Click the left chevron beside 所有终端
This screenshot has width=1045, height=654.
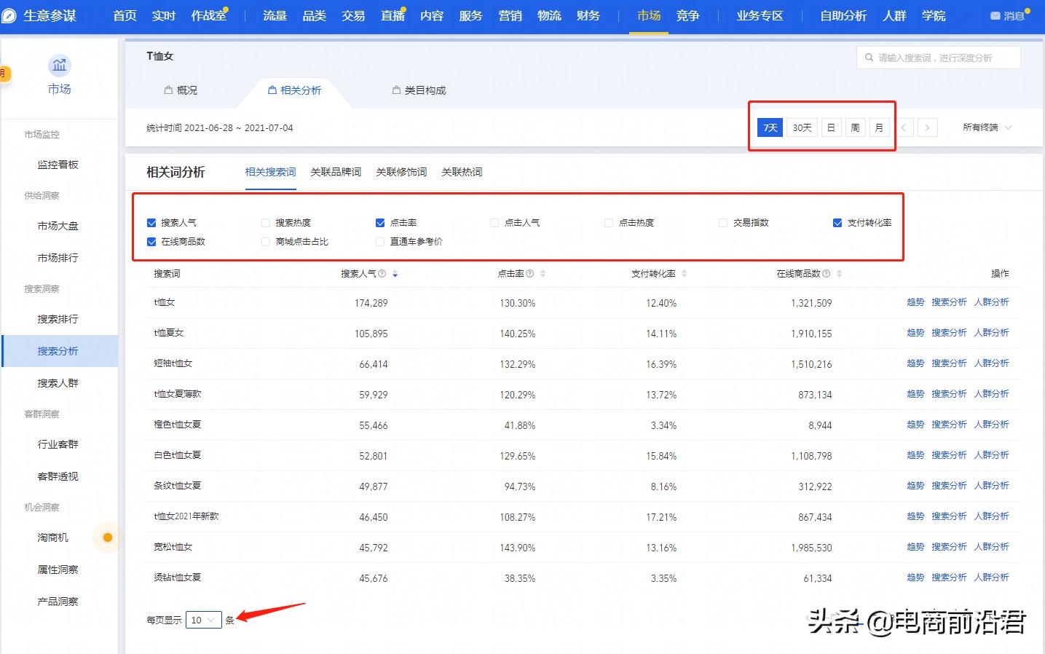click(904, 127)
